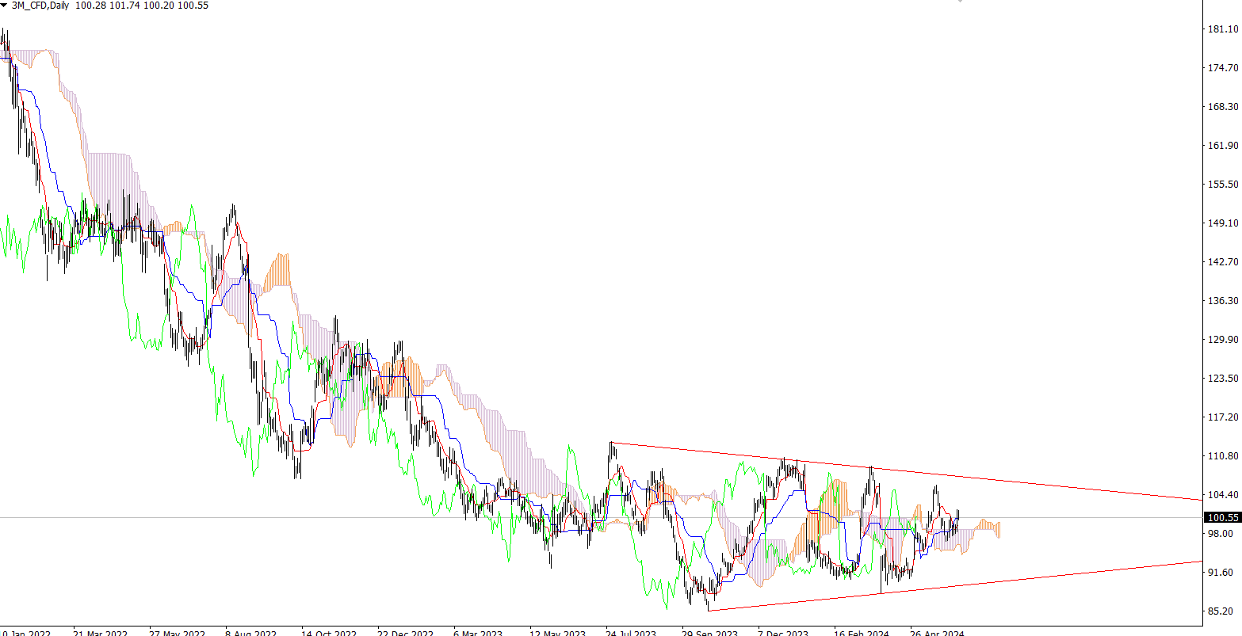Click the 110.80 price scale label
Viewport: 1242px width, 636px height.
tap(1221, 456)
